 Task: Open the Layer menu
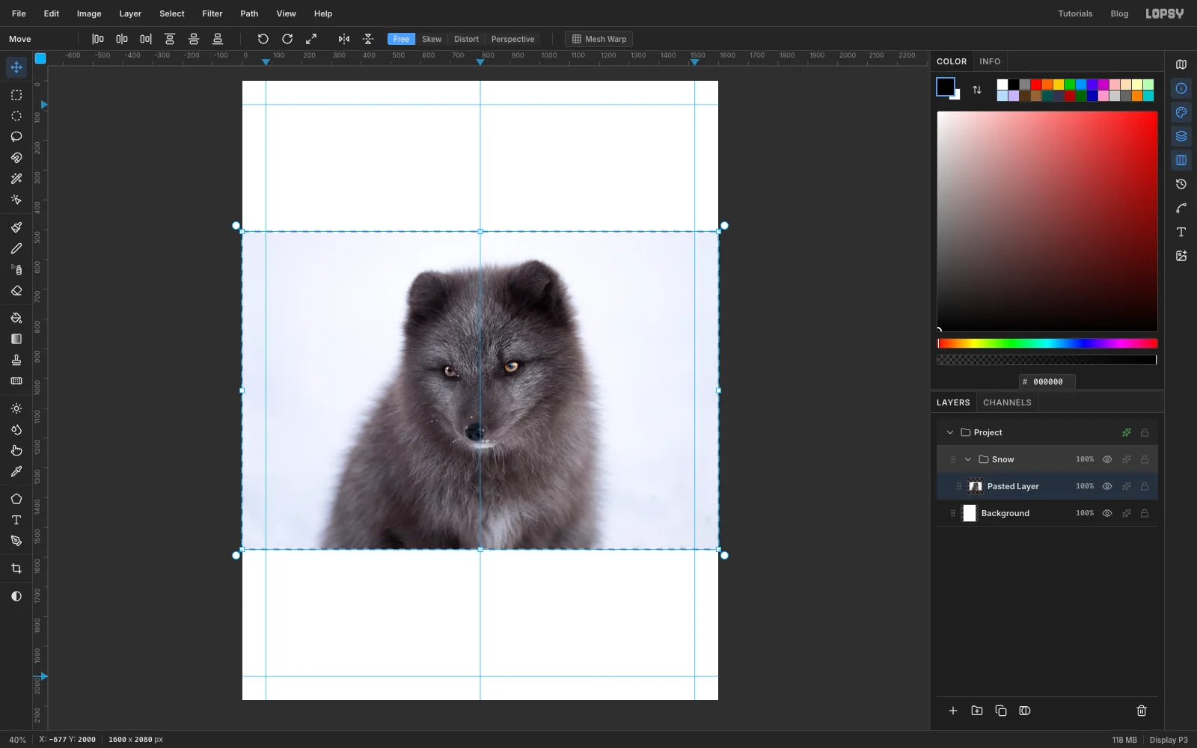click(x=130, y=13)
